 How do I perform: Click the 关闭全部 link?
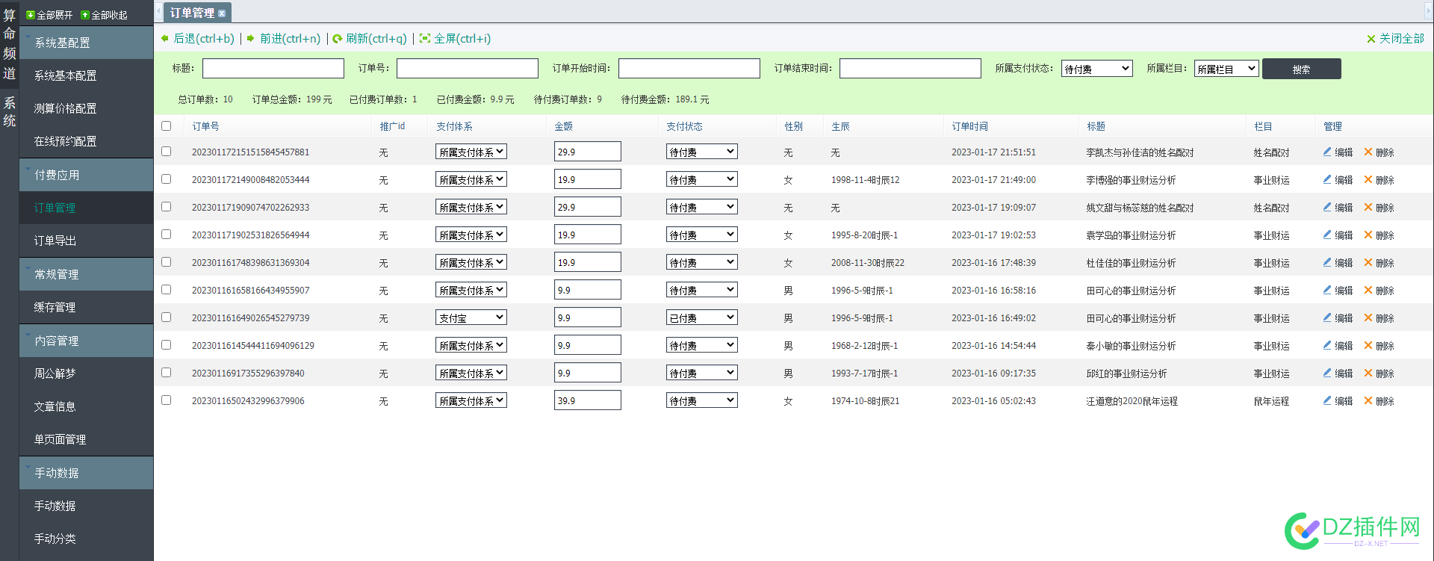[x=1401, y=39]
